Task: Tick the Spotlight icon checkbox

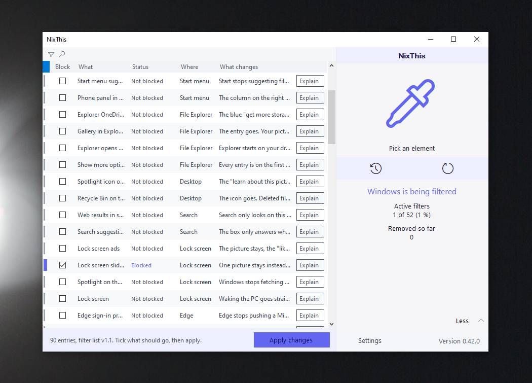Action: [62, 182]
